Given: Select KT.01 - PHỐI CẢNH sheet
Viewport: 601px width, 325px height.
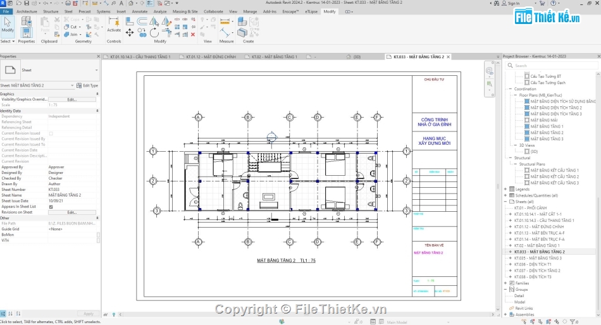Looking at the screenshot, I should pyautogui.click(x=531, y=208).
